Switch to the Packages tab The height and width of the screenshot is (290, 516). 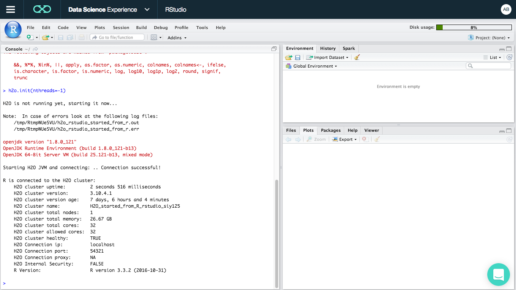[330, 130]
